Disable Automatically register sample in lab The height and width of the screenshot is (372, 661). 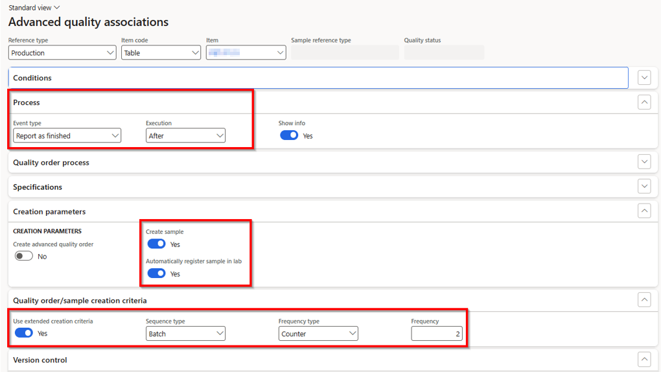(156, 273)
